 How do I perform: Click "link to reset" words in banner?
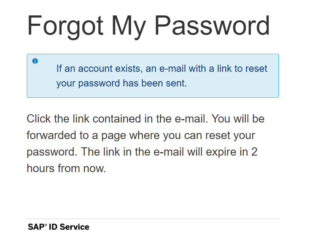click(x=242, y=68)
